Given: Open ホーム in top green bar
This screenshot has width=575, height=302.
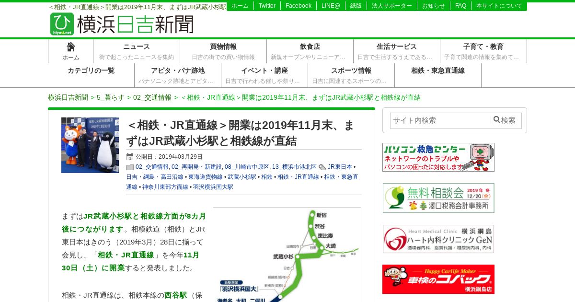Looking at the screenshot, I should (240, 6).
